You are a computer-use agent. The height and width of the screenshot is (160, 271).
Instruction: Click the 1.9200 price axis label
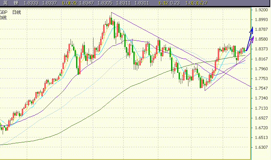261,10
